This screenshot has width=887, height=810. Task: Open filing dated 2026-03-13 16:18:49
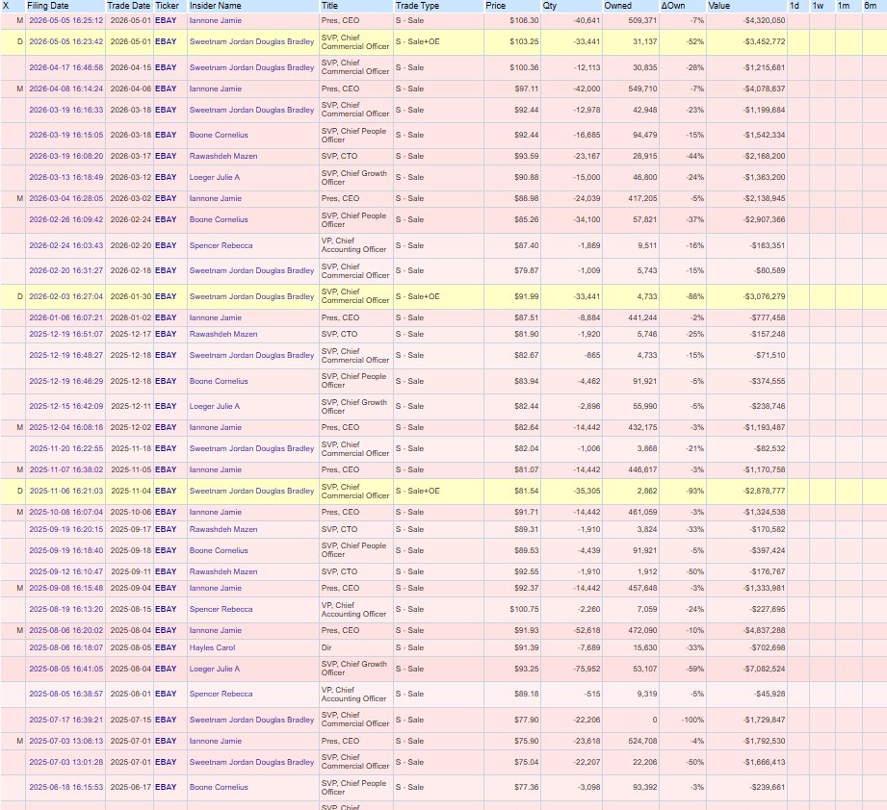click(66, 177)
